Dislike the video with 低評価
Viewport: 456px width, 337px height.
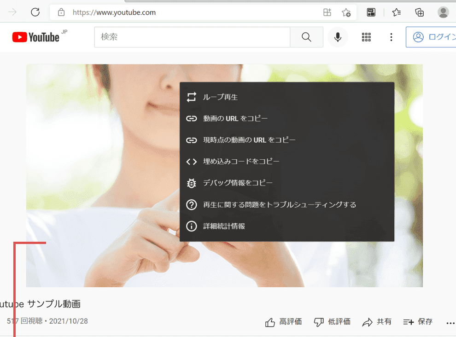pos(332,322)
